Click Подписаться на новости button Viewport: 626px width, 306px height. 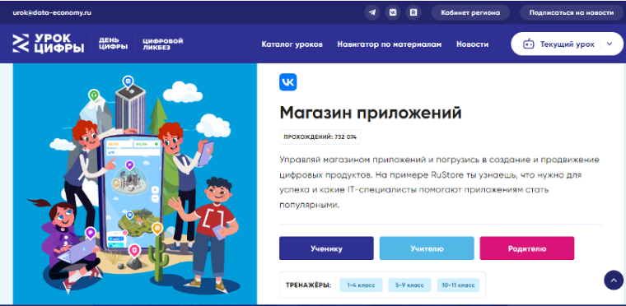tap(572, 12)
